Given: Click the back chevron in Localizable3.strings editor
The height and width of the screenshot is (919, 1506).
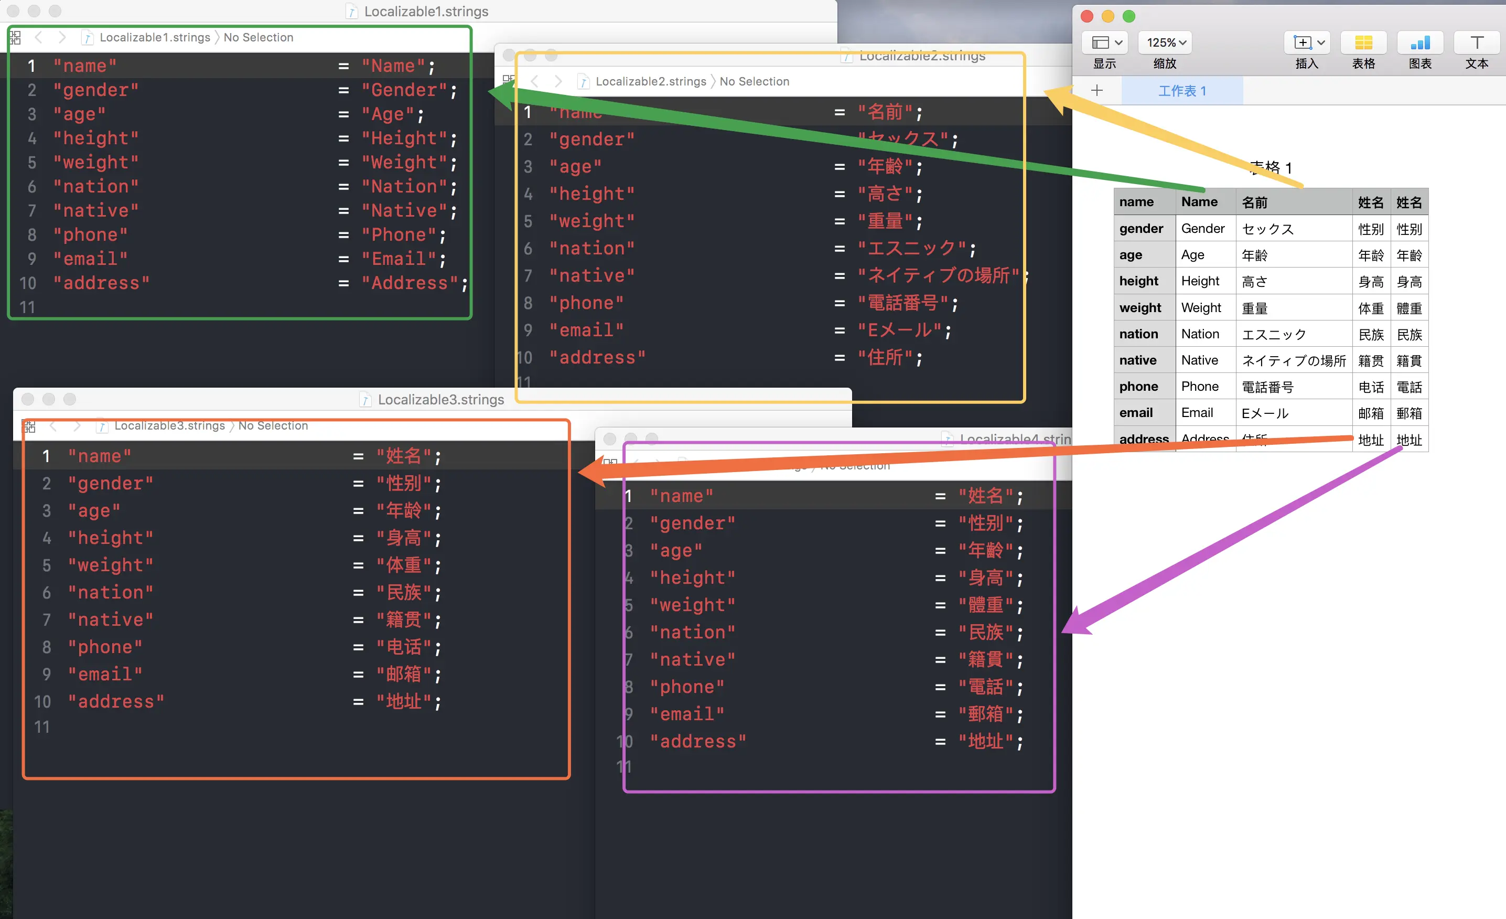Looking at the screenshot, I should [x=53, y=425].
